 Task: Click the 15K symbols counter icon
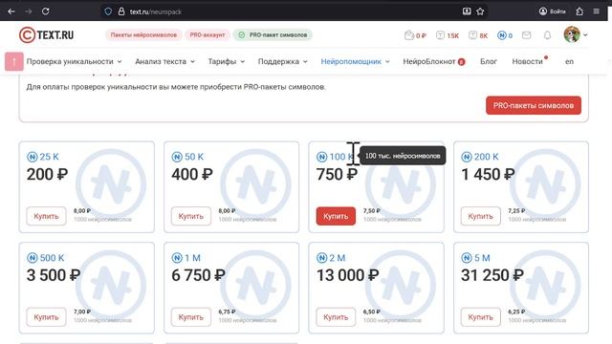(x=448, y=35)
